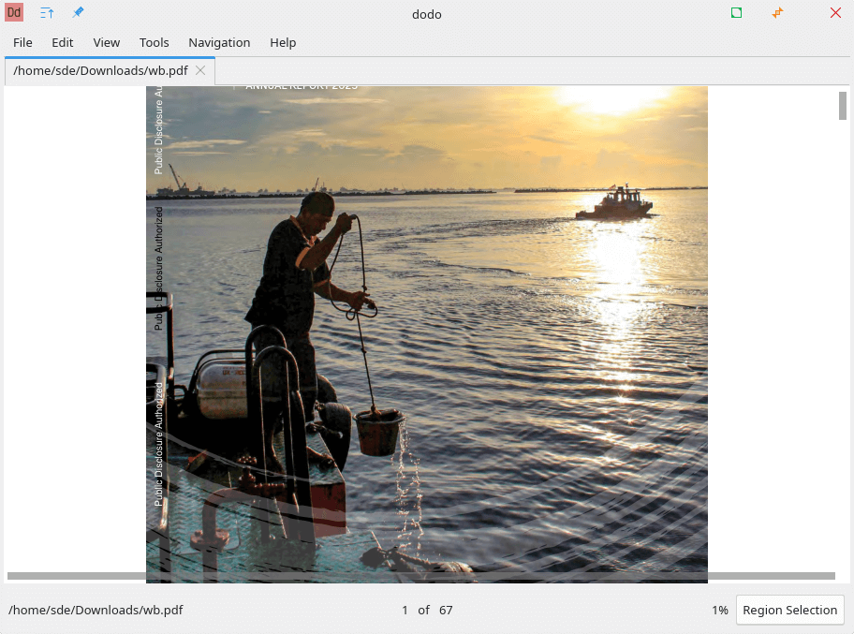This screenshot has width=854, height=634.
Task: Click the horizontal scrollbar at the bottom
Action: point(421,576)
